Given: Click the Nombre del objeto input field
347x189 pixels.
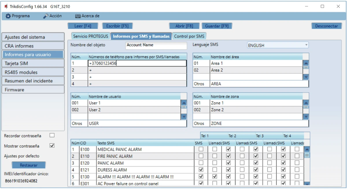Looking at the screenshot, I should [156, 45].
